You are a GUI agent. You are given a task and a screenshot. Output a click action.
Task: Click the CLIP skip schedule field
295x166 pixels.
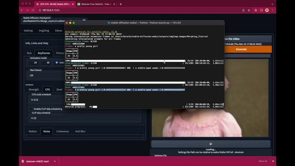coord(86,118)
